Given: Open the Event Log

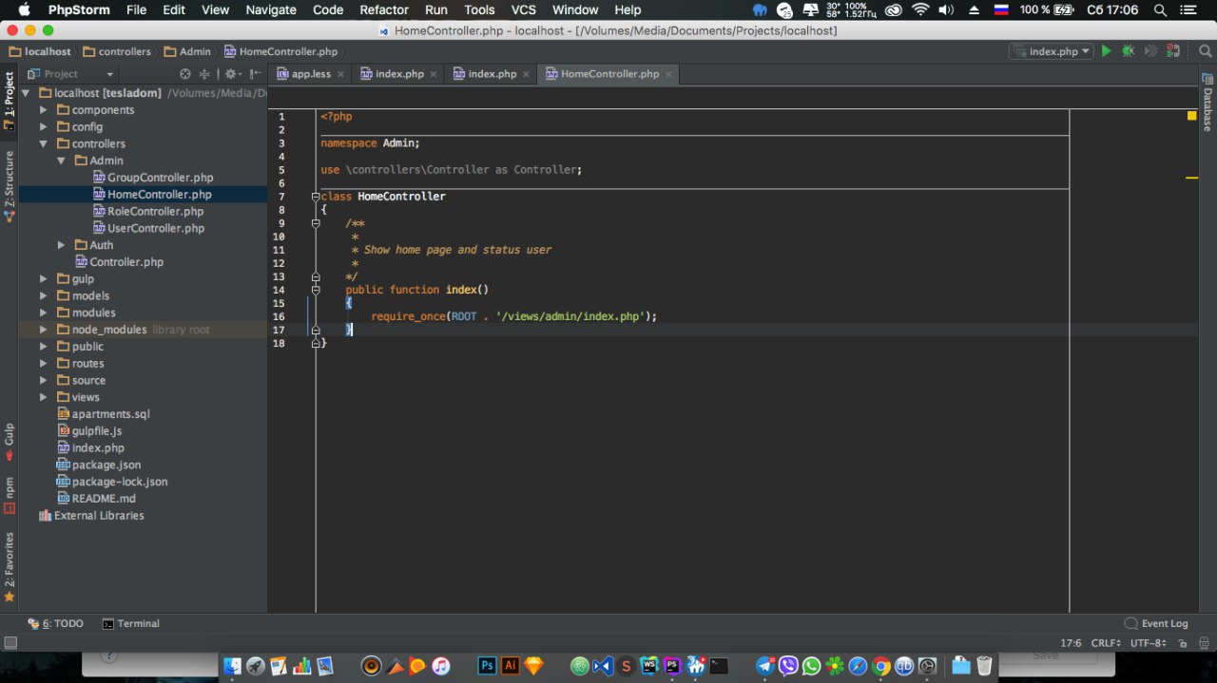Looking at the screenshot, I should [1156, 623].
